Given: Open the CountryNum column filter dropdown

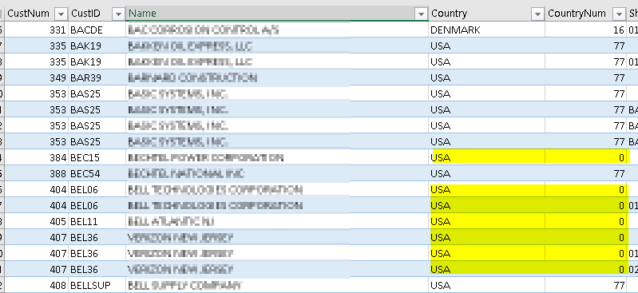Looking at the screenshot, I should click(x=620, y=14).
